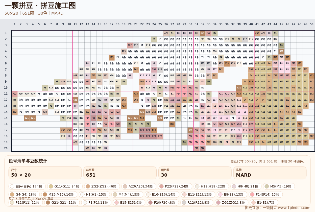Click the subtitle 50×20｜651颗｜30色｜MARD
Viewport: 315px width, 212px height.
click(34, 13)
